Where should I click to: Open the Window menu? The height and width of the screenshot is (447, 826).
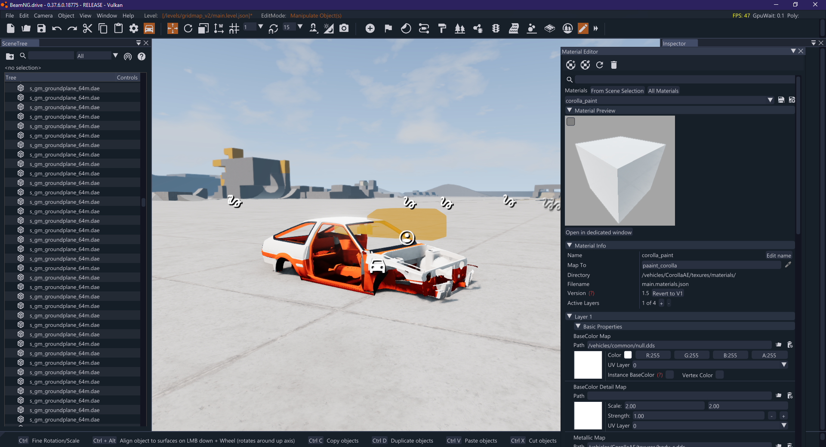107,15
